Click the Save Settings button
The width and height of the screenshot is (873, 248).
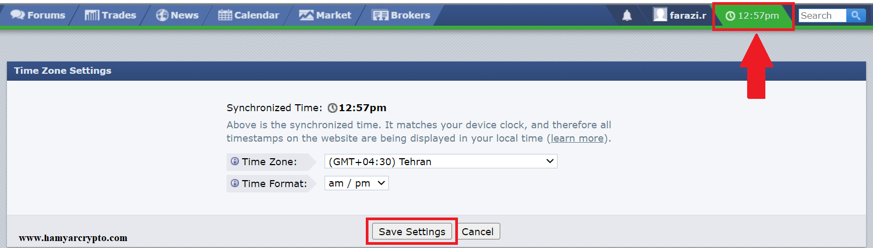point(412,231)
